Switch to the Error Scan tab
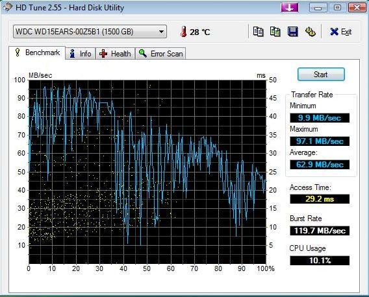Screen dimensions: 369x297 (x=160, y=54)
